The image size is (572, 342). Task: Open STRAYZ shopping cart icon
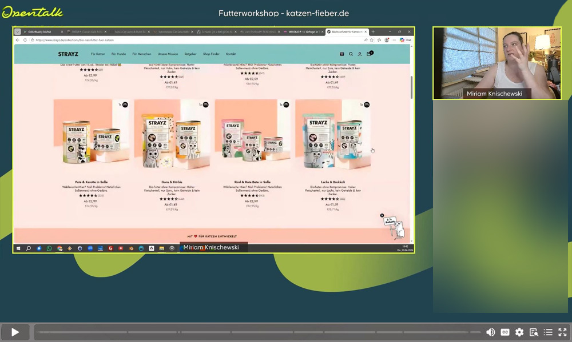(x=369, y=54)
